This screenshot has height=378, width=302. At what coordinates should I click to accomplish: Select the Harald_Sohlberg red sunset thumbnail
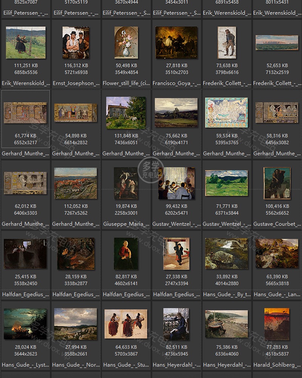pos(277,324)
